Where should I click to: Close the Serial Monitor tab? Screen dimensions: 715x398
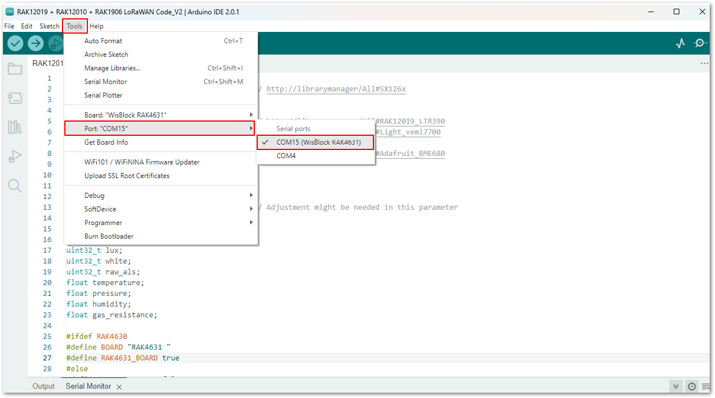click(x=119, y=387)
